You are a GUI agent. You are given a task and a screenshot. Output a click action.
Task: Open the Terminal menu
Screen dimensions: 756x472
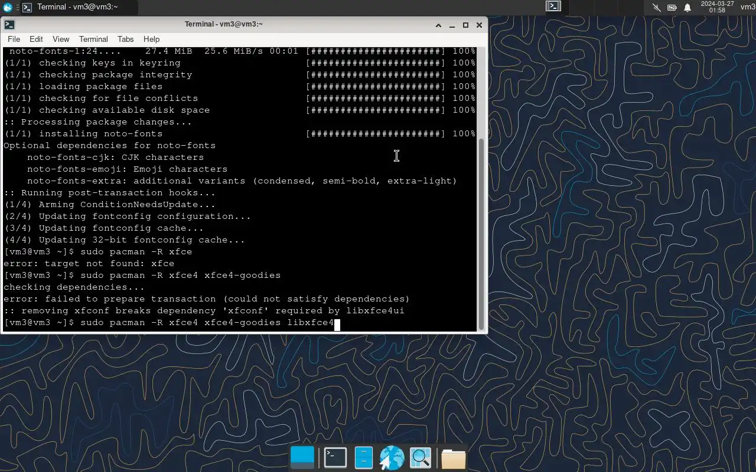click(x=93, y=39)
